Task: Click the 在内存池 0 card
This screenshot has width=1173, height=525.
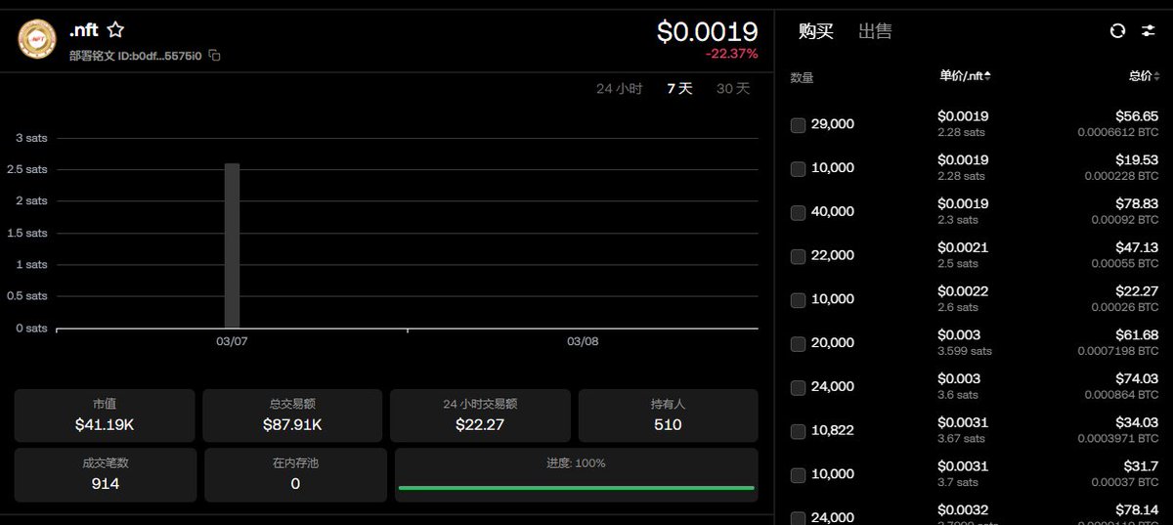Action: tap(295, 474)
